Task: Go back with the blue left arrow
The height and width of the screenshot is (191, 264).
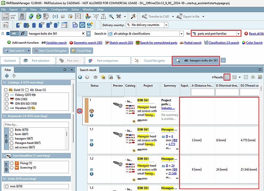Action: point(80,77)
